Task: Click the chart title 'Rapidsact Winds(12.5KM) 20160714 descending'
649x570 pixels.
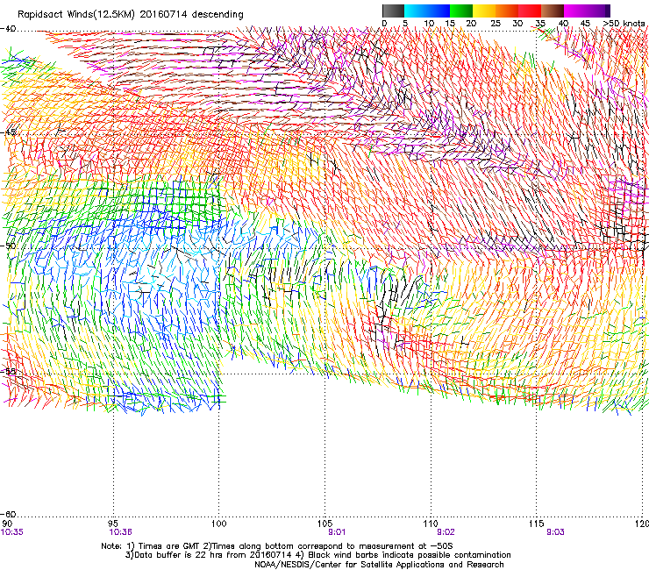Action: [131, 15]
